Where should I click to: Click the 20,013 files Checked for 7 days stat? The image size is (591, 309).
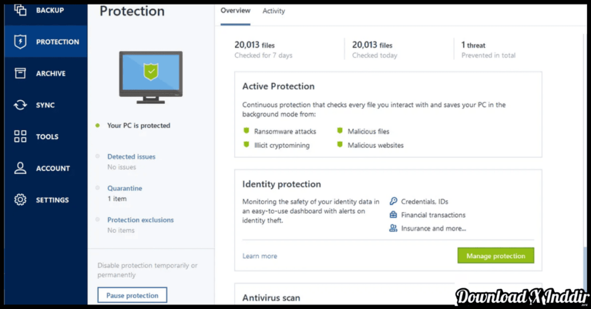(263, 50)
